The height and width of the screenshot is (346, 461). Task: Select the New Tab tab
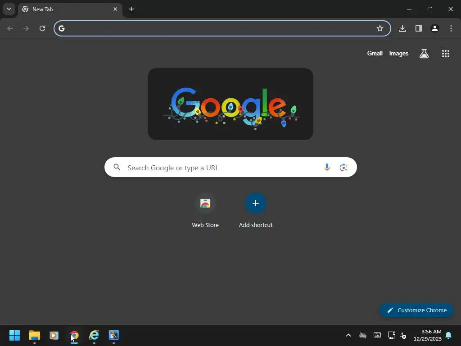point(70,9)
